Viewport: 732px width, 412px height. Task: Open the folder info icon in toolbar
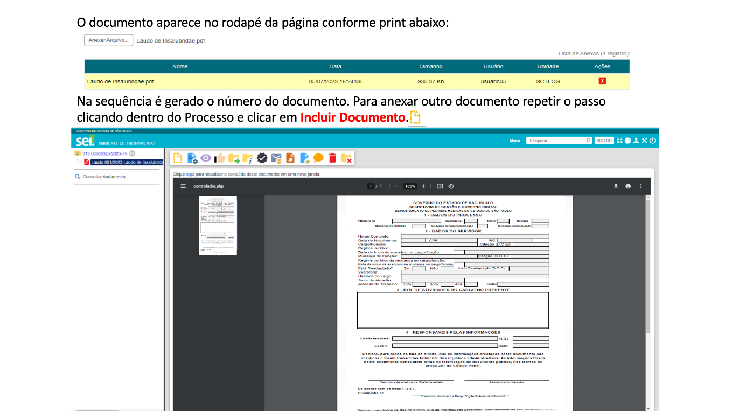pyautogui.click(x=248, y=158)
